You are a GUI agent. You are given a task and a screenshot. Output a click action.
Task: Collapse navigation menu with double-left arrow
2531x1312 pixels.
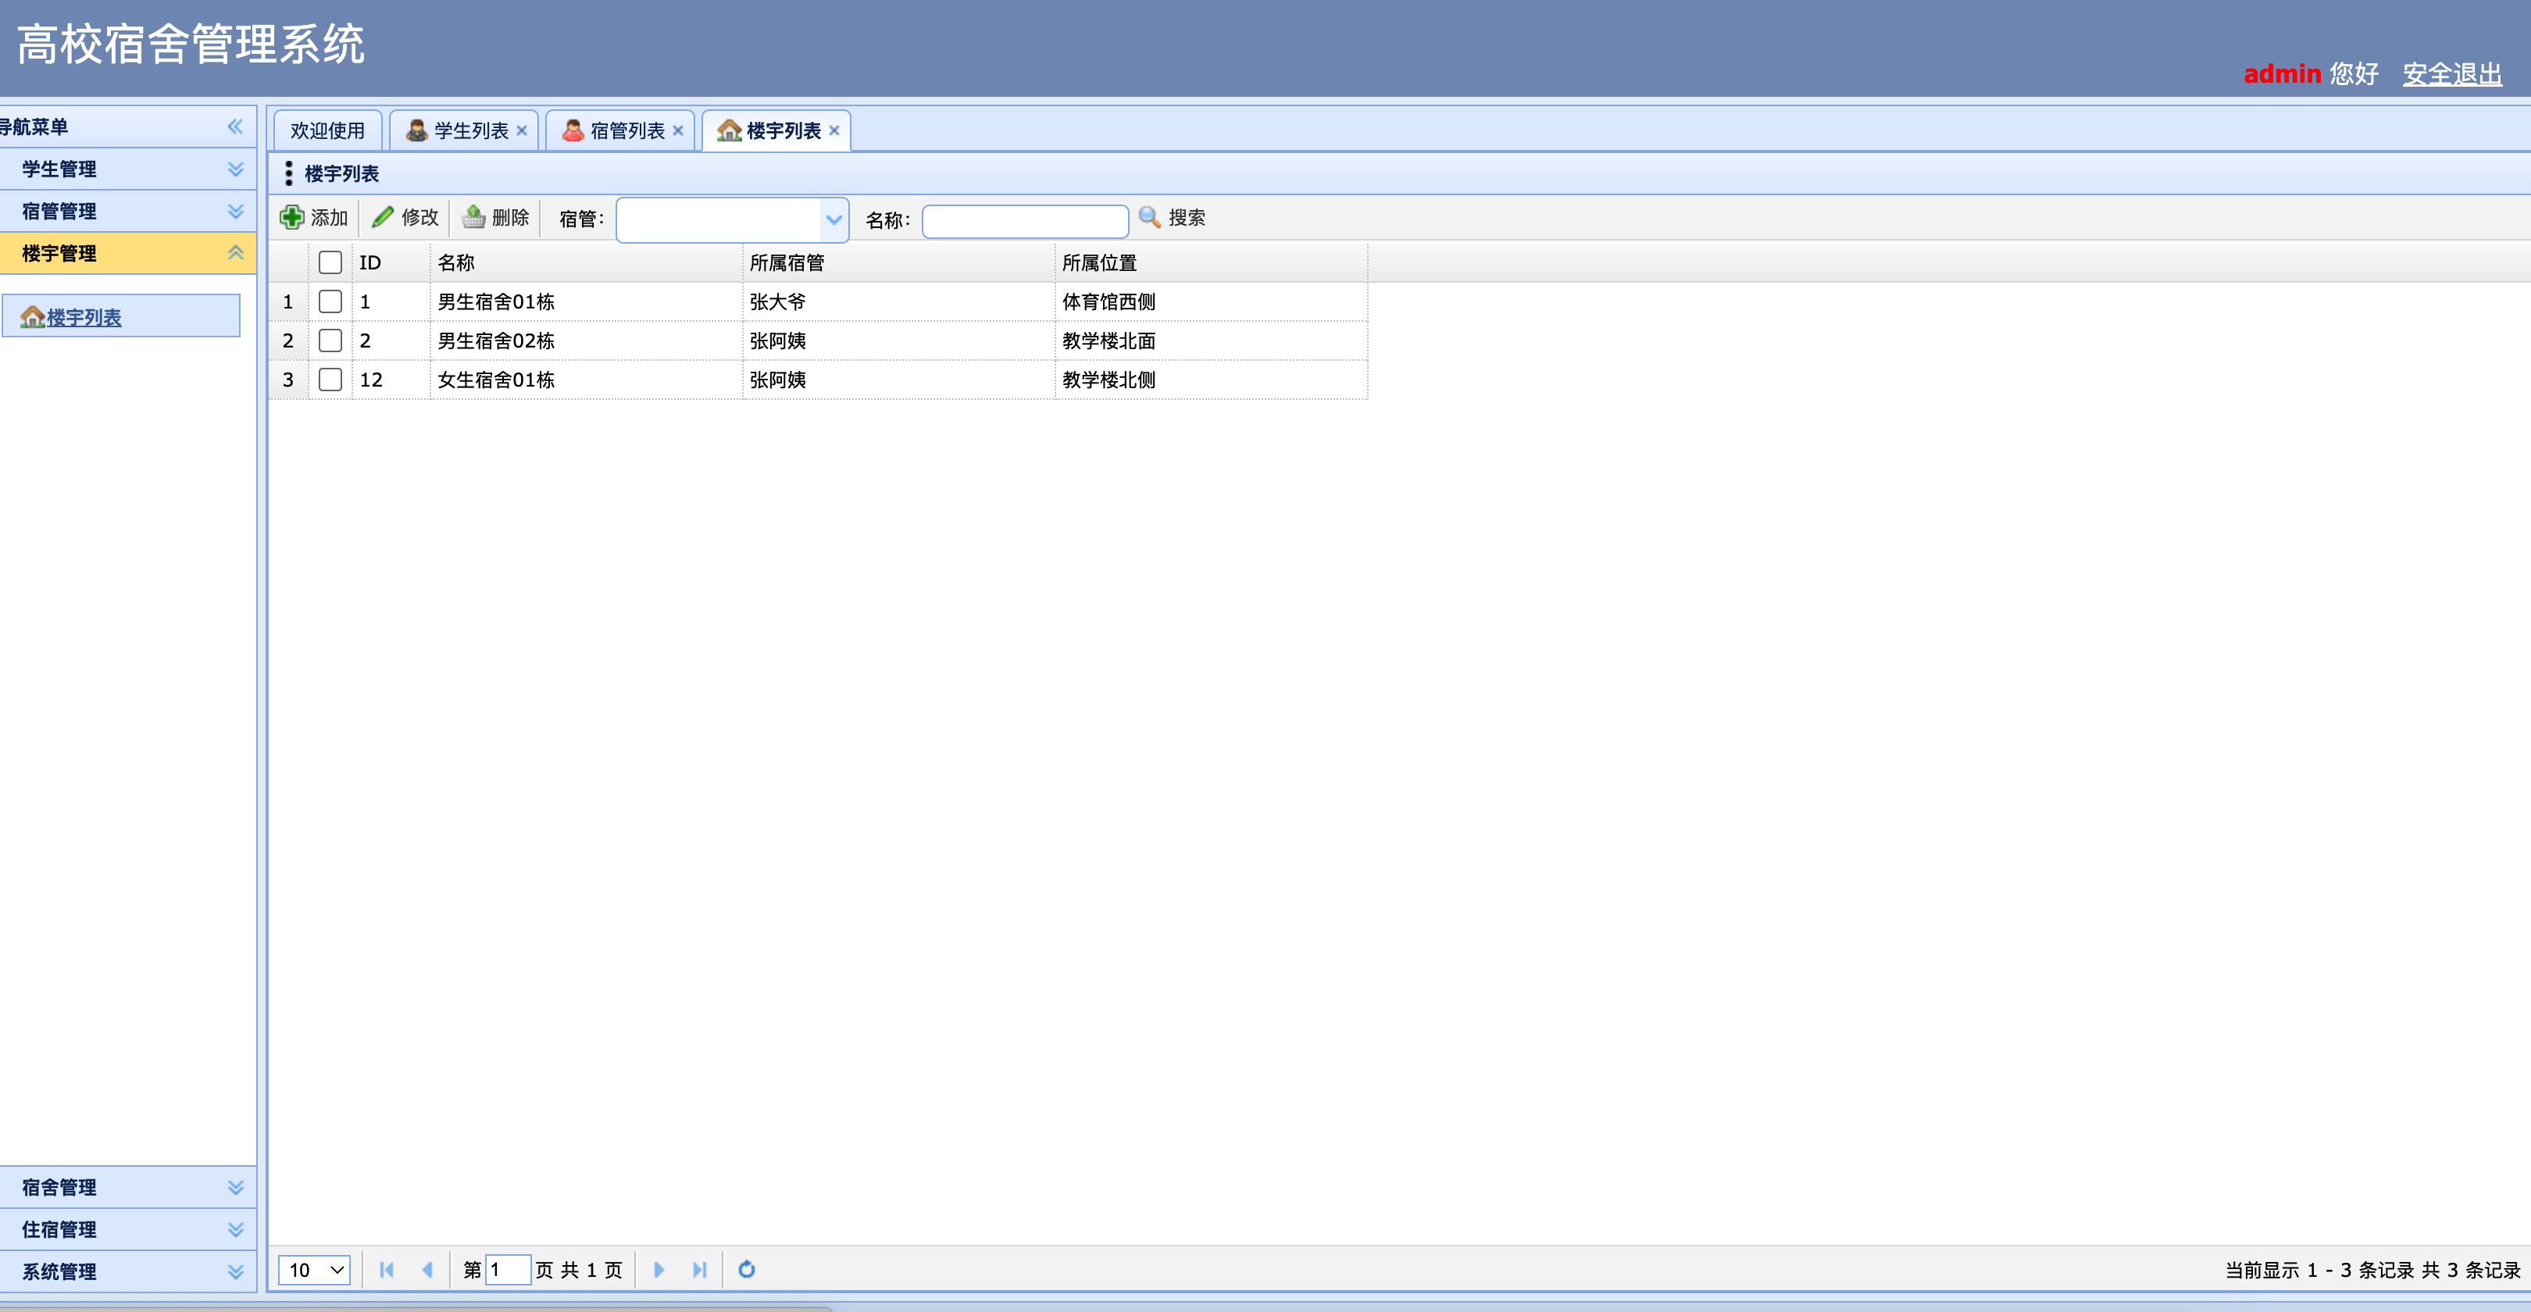click(235, 127)
